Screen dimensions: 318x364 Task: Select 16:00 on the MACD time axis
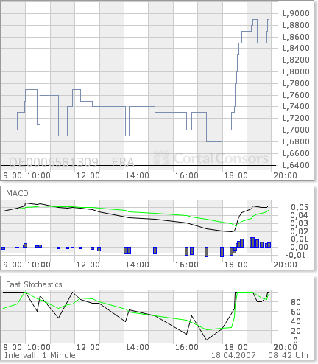[187, 265]
